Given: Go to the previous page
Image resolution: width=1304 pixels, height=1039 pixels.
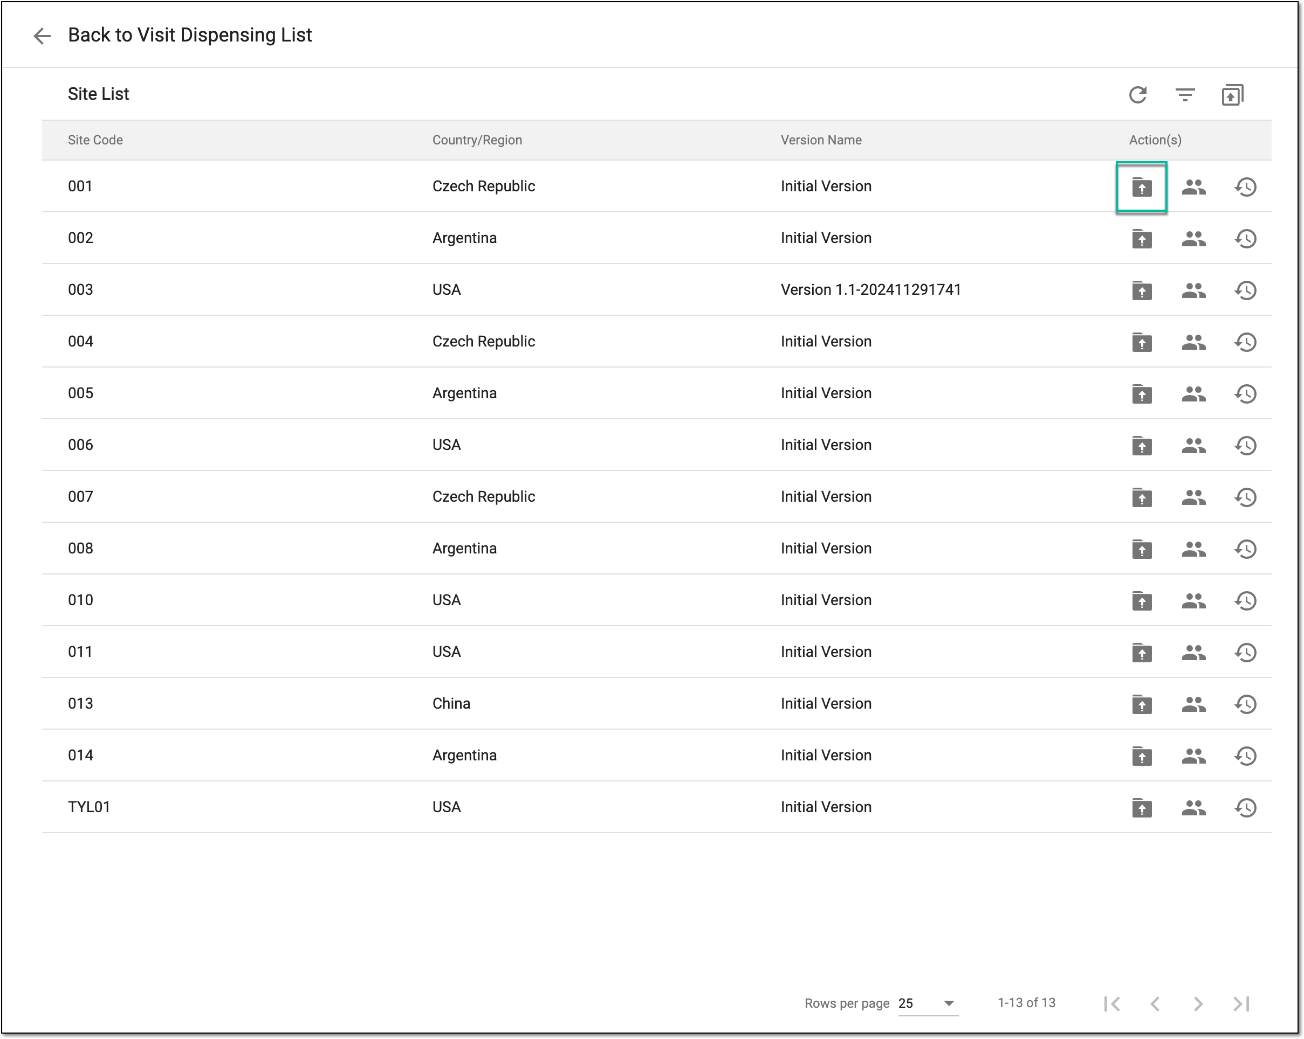Looking at the screenshot, I should pyautogui.click(x=1155, y=1003).
